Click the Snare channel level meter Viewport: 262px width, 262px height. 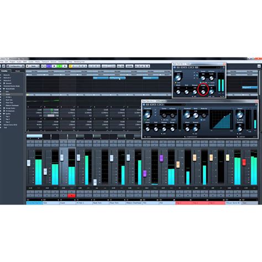[x=72, y=167]
